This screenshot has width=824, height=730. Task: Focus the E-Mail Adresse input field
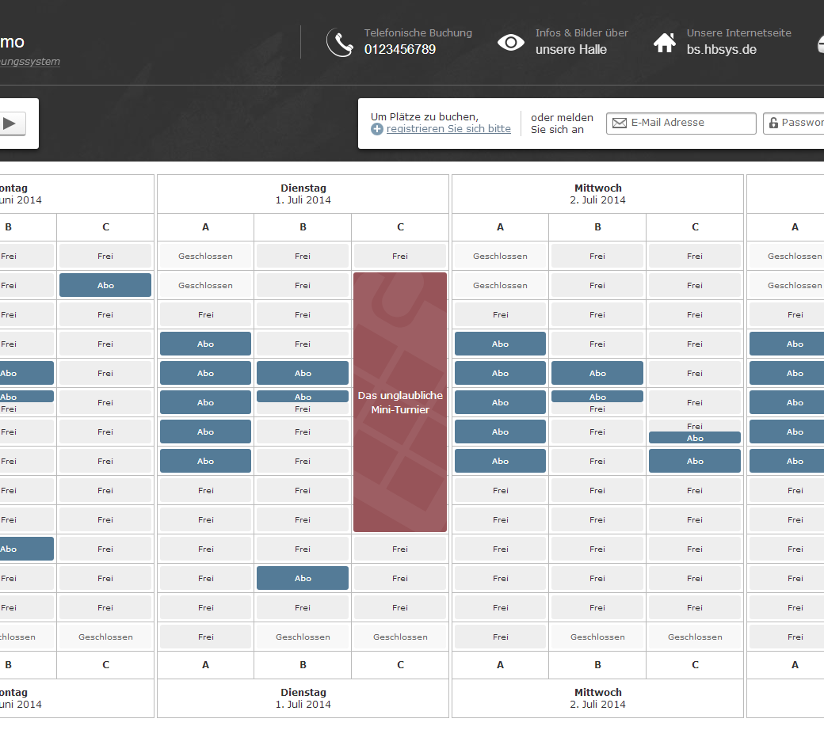681,124
